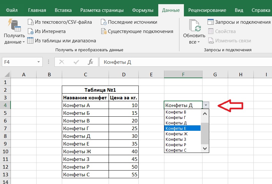Click the formula bar with Конфеты Д
This screenshot has height=184, width=272.
coord(185,62)
